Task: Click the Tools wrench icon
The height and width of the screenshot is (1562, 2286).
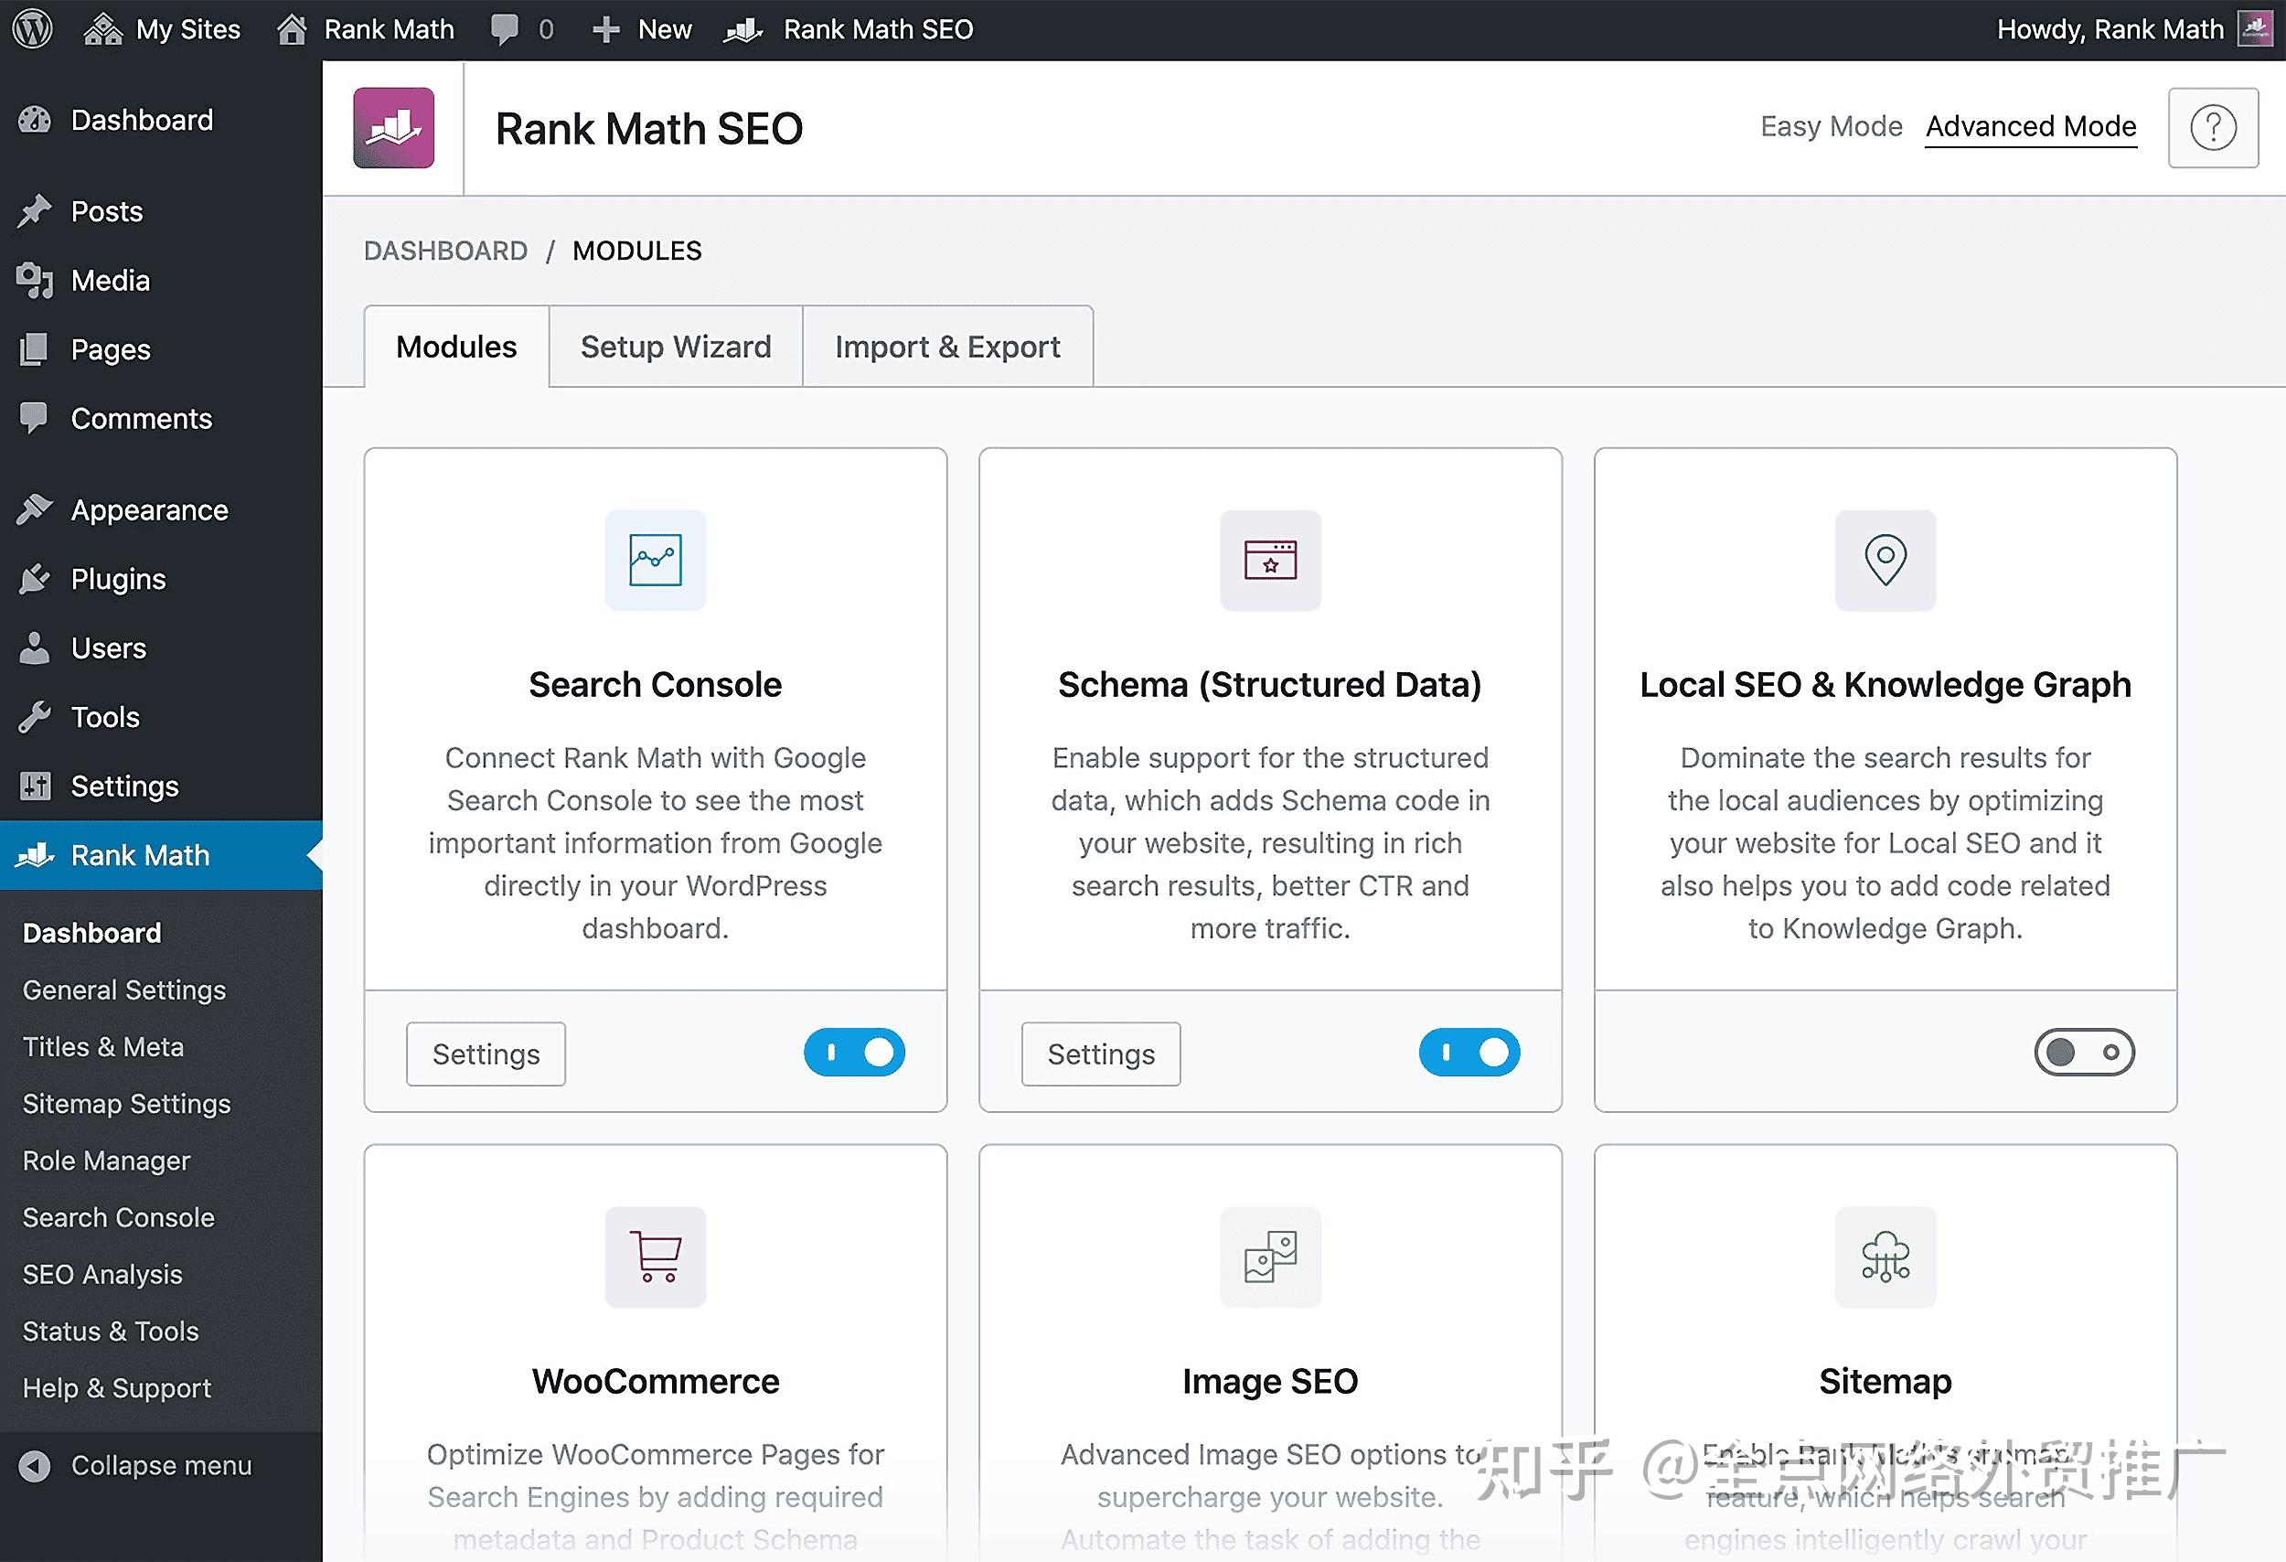Action: click(35, 717)
